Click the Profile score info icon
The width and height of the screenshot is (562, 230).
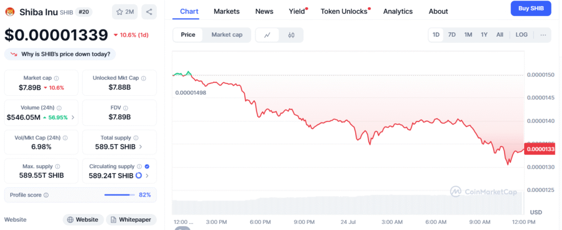(46, 195)
